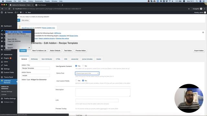Click Test Addon button
Viewport: 207px width, 116px height.
click(x=68, y=51)
